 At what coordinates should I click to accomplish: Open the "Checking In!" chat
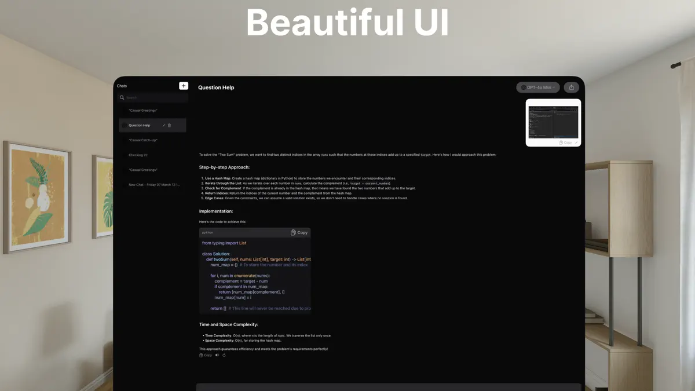(x=138, y=155)
